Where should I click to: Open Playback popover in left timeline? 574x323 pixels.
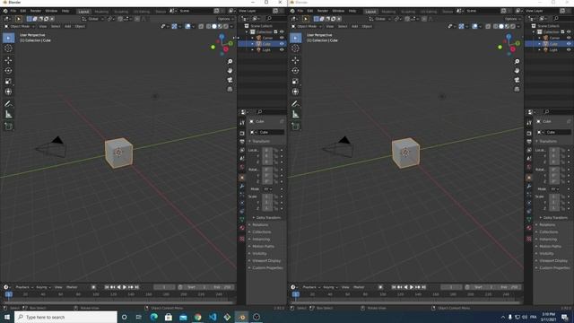pos(24,287)
